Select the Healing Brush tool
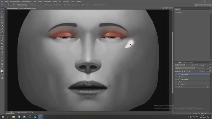 [2, 29]
